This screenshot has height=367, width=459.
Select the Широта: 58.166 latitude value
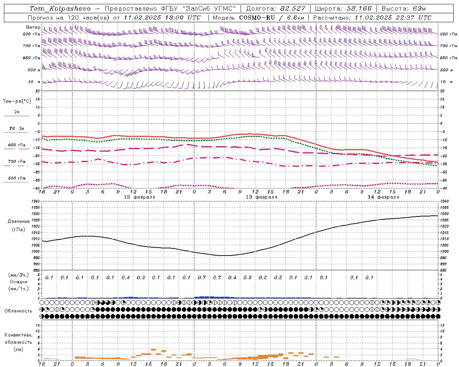click(x=343, y=9)
